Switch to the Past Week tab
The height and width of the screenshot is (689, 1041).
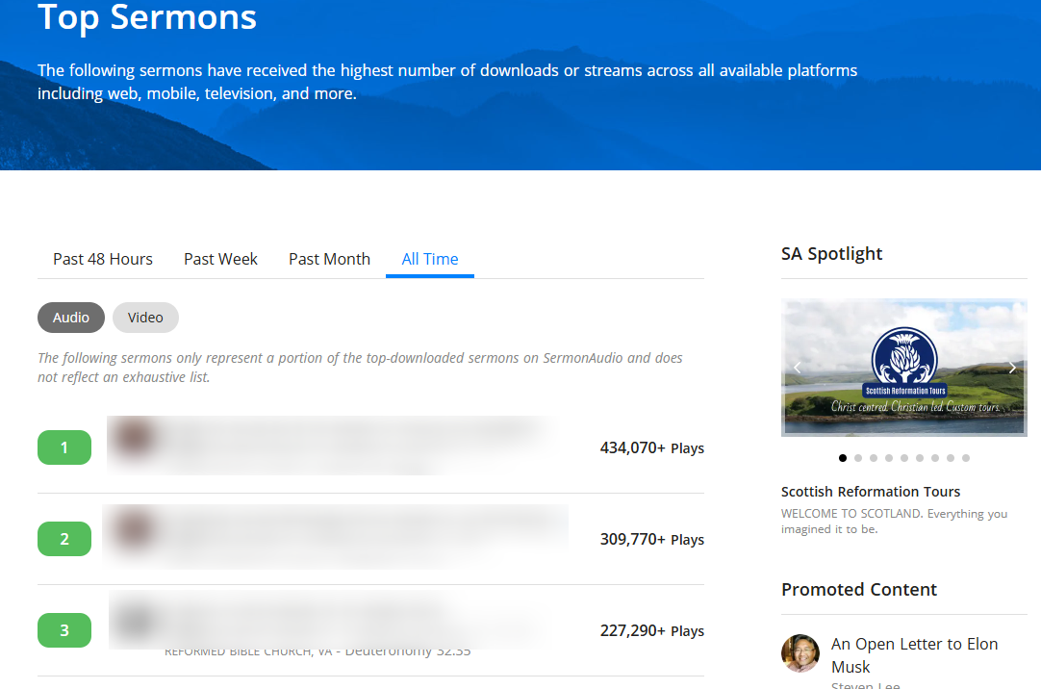point(220,259)
